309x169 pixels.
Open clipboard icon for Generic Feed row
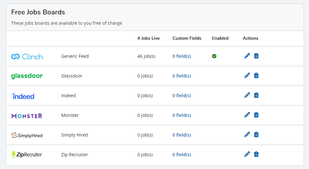[256, 56]
